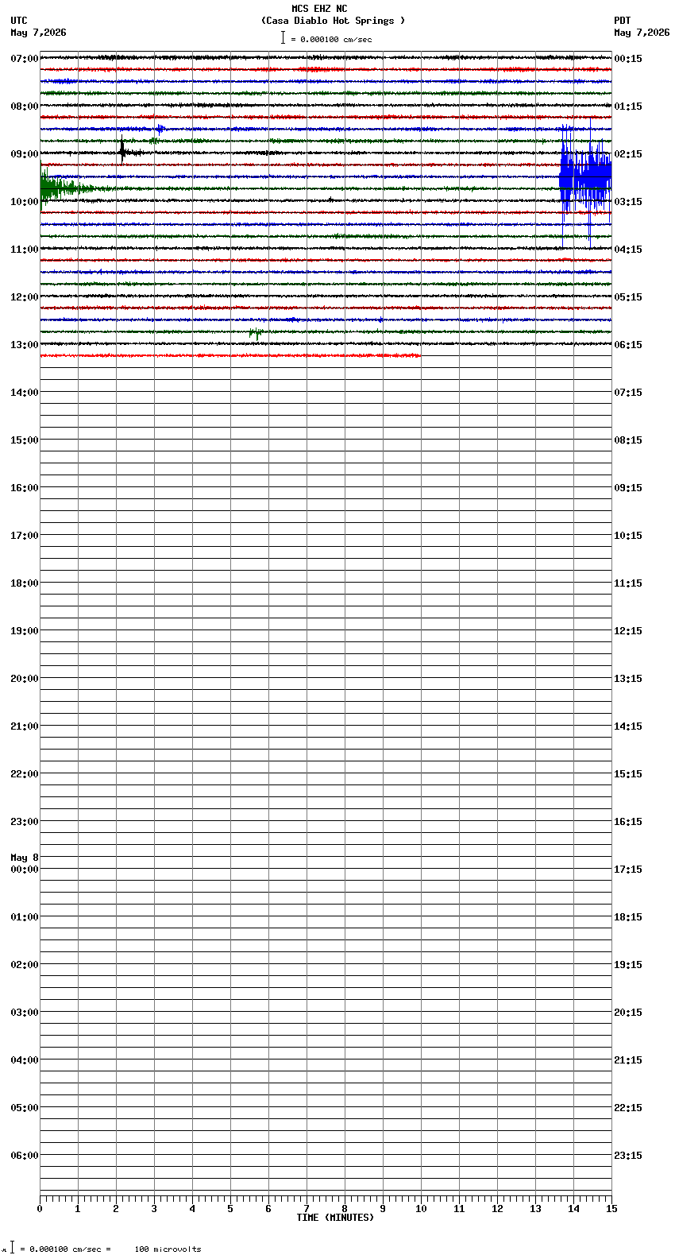Click the scale bar icon in bottom legend
Image resolution: width=675 pixels, height=1259 pixels.
(x=12, y=1248)
